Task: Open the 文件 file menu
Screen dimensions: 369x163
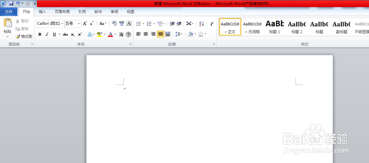Action: 9,11
